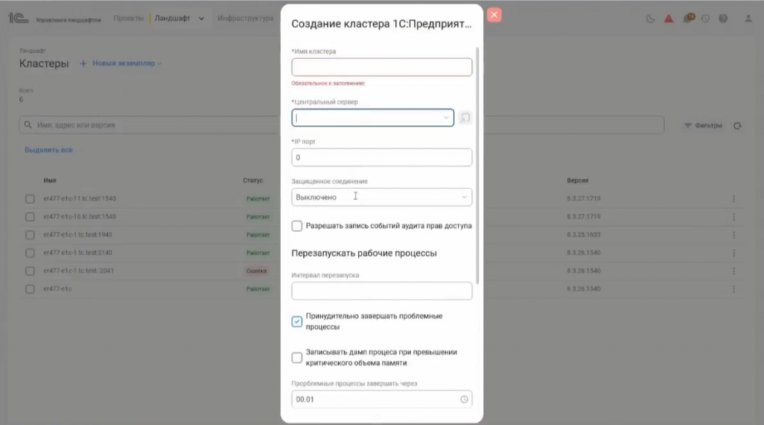
Task: Open the Ландшафт tab
Action: (x=172, y=18)
